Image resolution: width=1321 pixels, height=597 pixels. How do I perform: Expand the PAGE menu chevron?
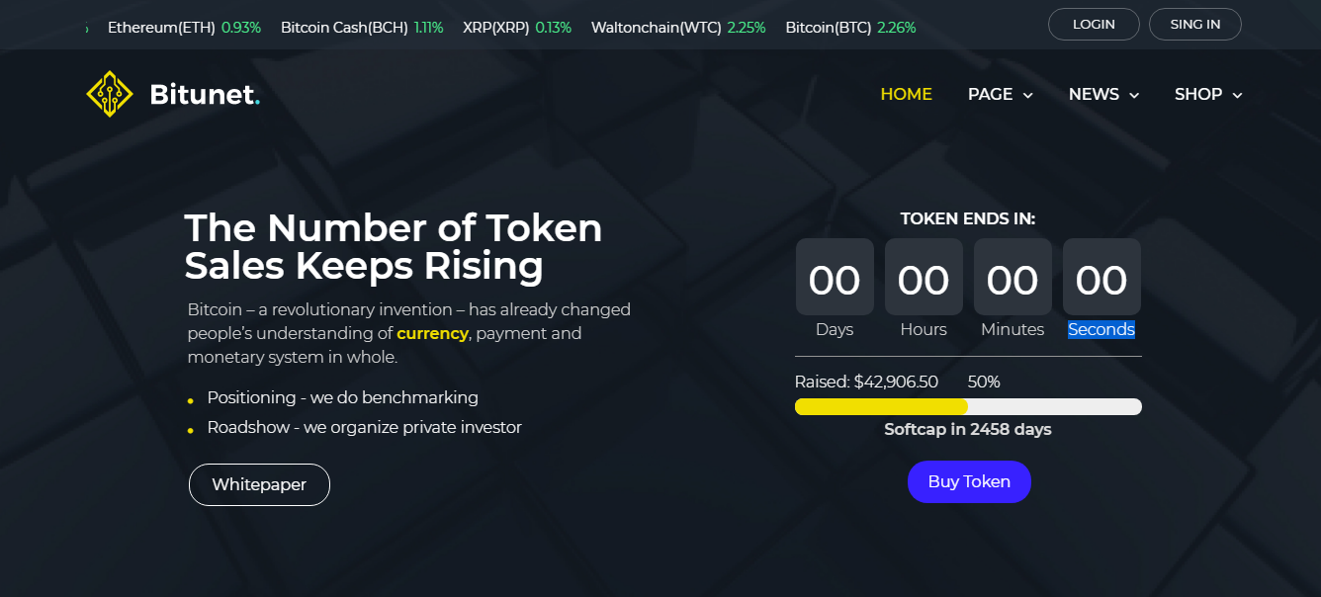pos(1028,95)
